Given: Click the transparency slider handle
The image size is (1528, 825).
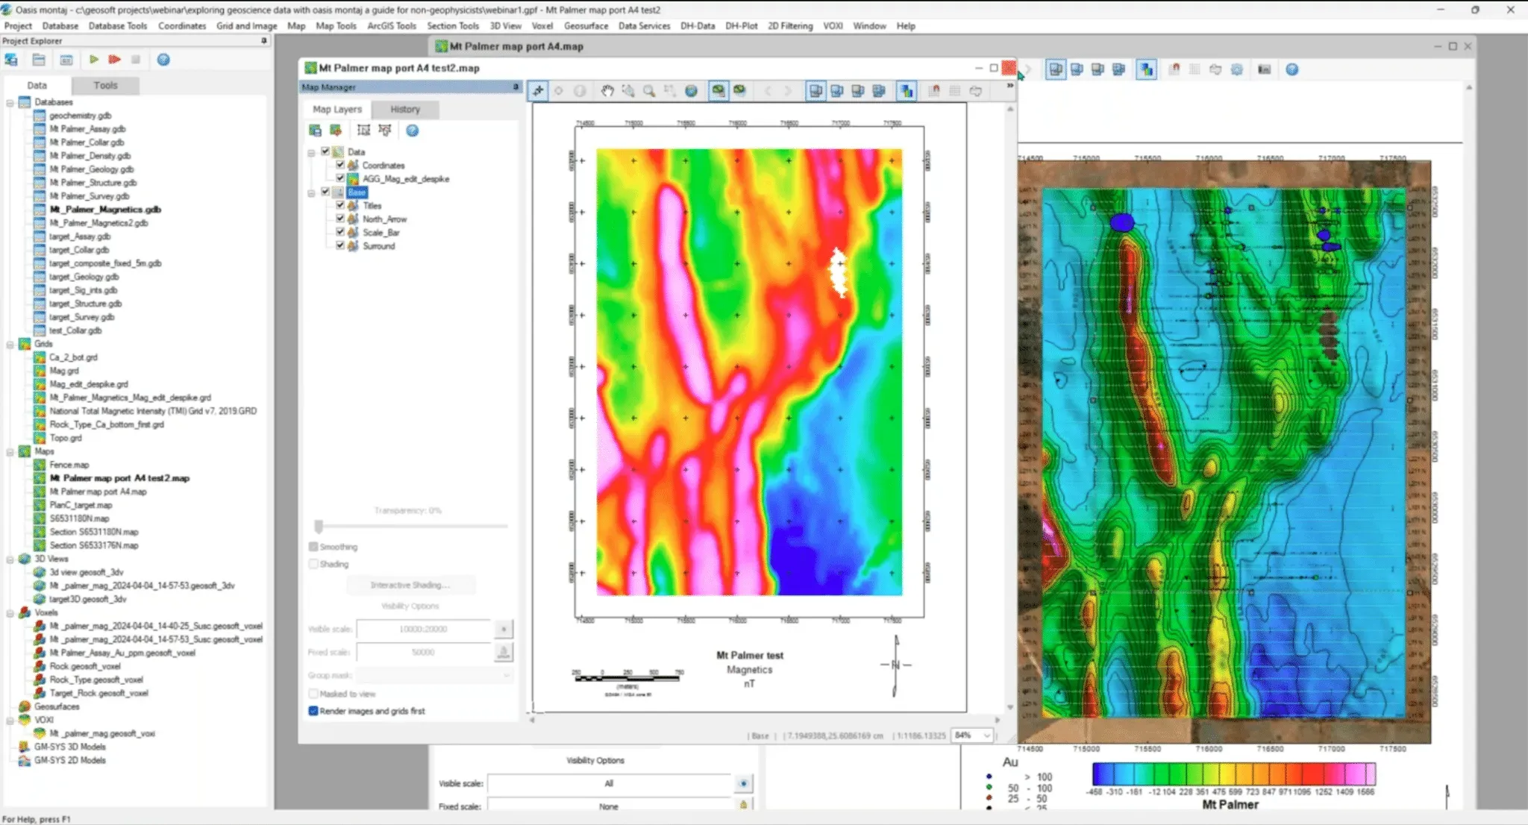Looking at the screenshot, I should tap(319, 526).
